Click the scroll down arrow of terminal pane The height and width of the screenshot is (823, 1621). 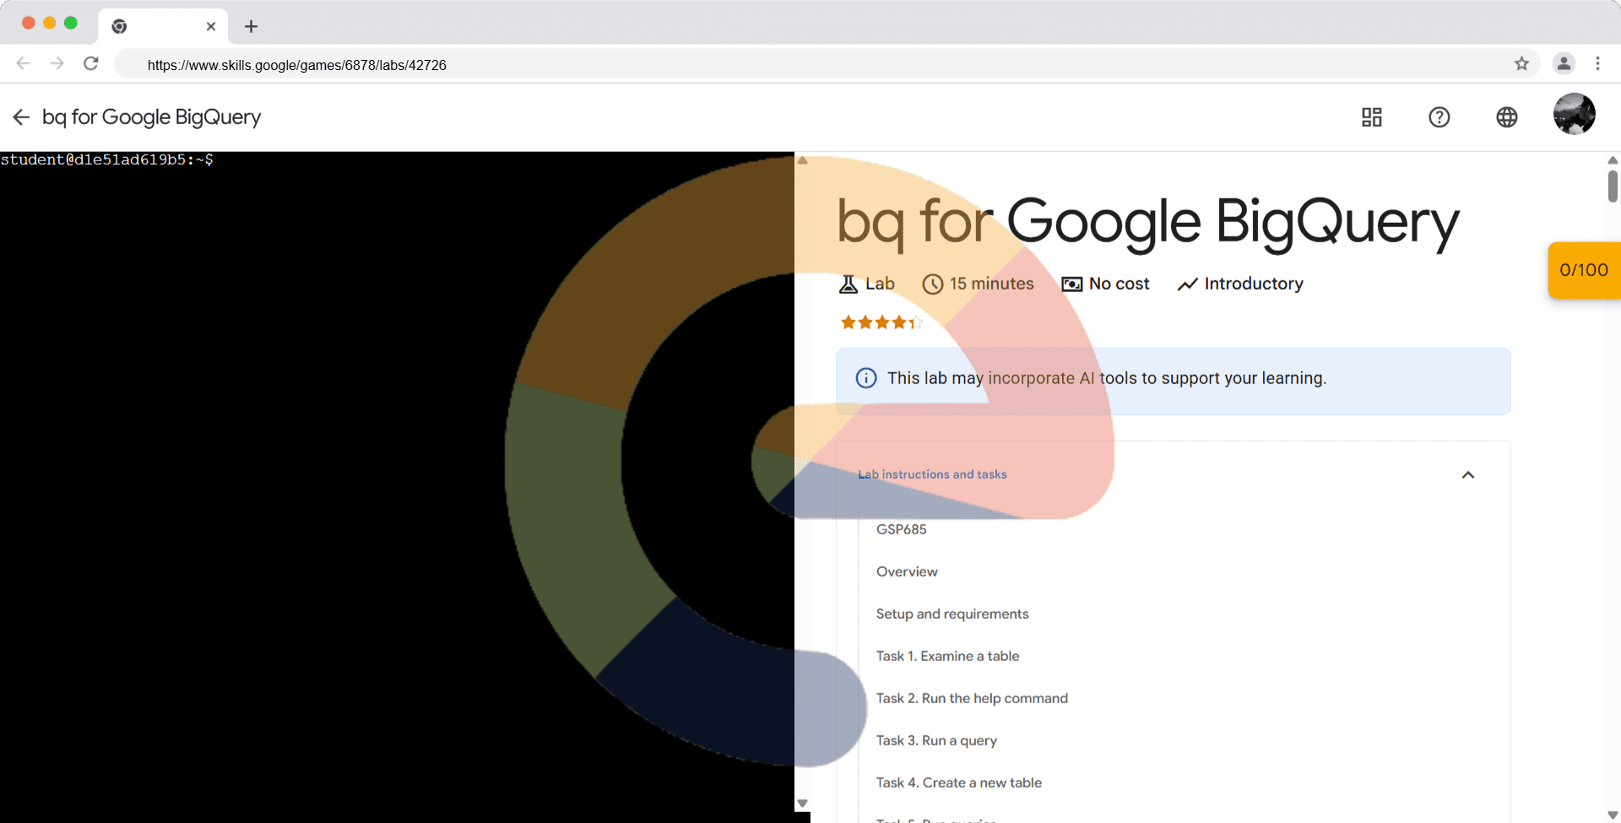coord(803,804)
